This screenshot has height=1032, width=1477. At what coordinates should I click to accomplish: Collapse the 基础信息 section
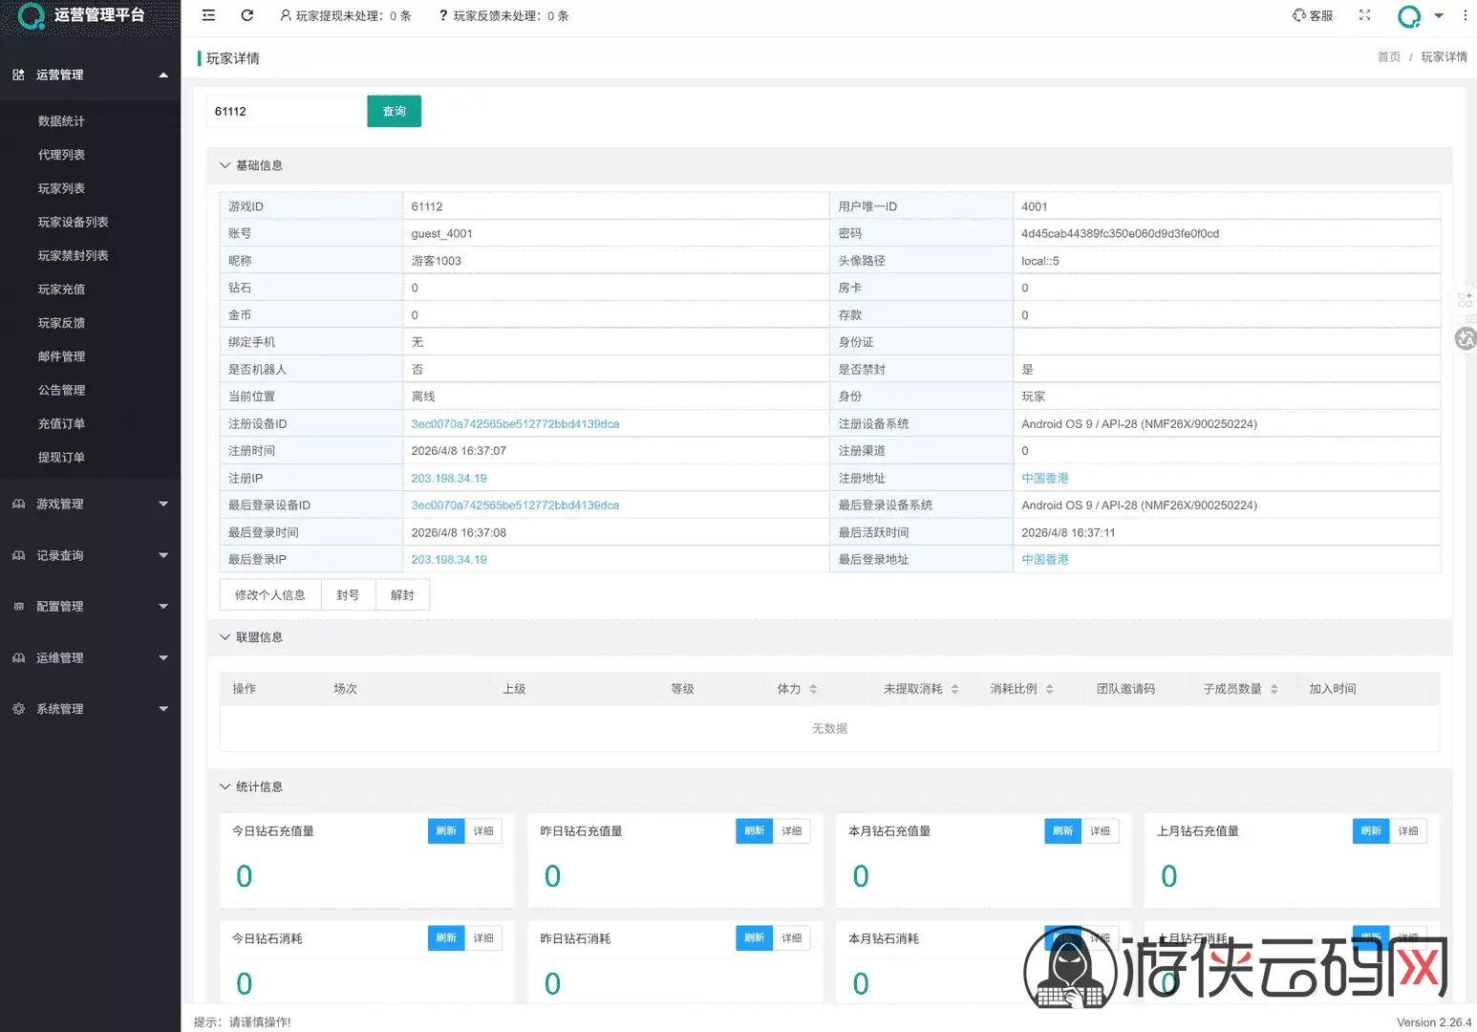(225, 165)
